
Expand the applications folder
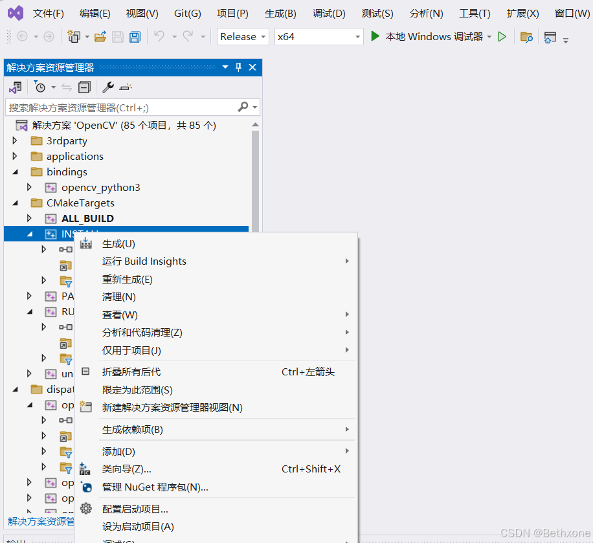[x=15, y=156]
